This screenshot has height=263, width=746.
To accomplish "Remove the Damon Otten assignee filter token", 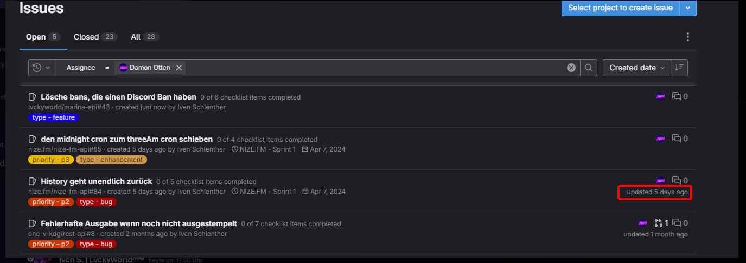I will tap(179, 68).
